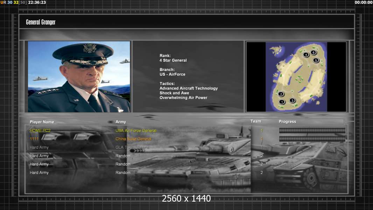
Task: Click the Player Name column header
Action: (x=42, y=122)
